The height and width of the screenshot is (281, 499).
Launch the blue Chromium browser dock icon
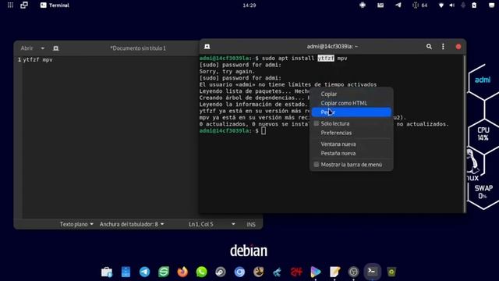coord(239,272)
